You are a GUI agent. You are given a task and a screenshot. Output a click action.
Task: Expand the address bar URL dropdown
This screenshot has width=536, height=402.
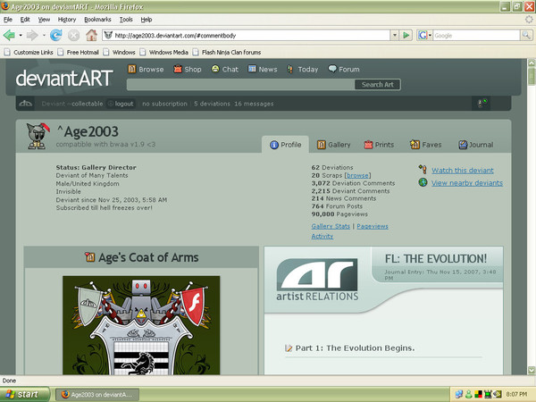click(x=395, y=35)
